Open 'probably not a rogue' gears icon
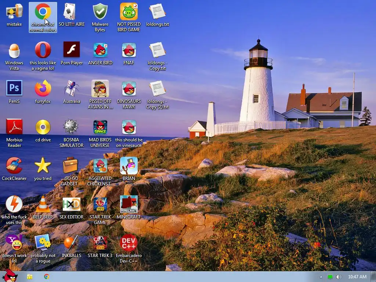 tap(43, 242)
